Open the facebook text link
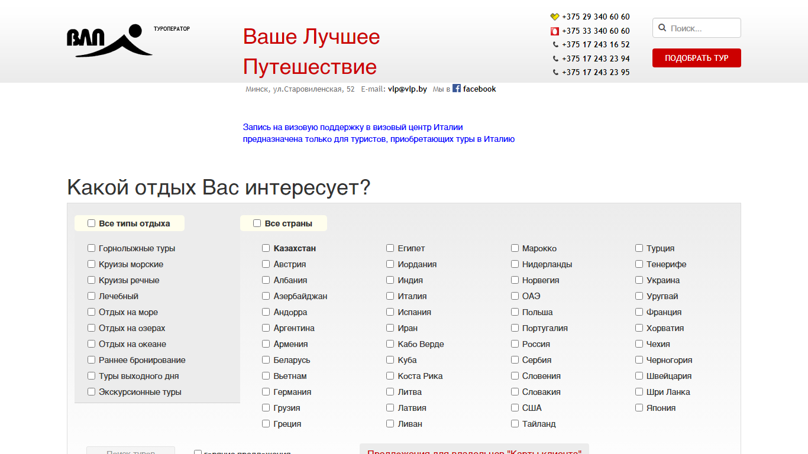This screenshot has height=454, width=808. 479,89
